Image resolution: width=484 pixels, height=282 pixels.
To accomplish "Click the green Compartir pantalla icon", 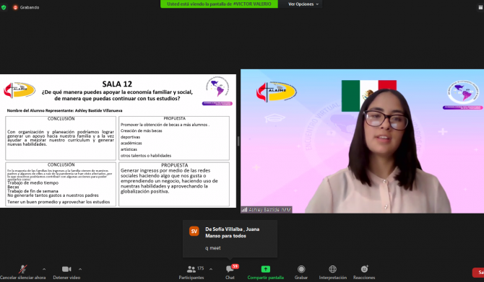I will [265, 269].
